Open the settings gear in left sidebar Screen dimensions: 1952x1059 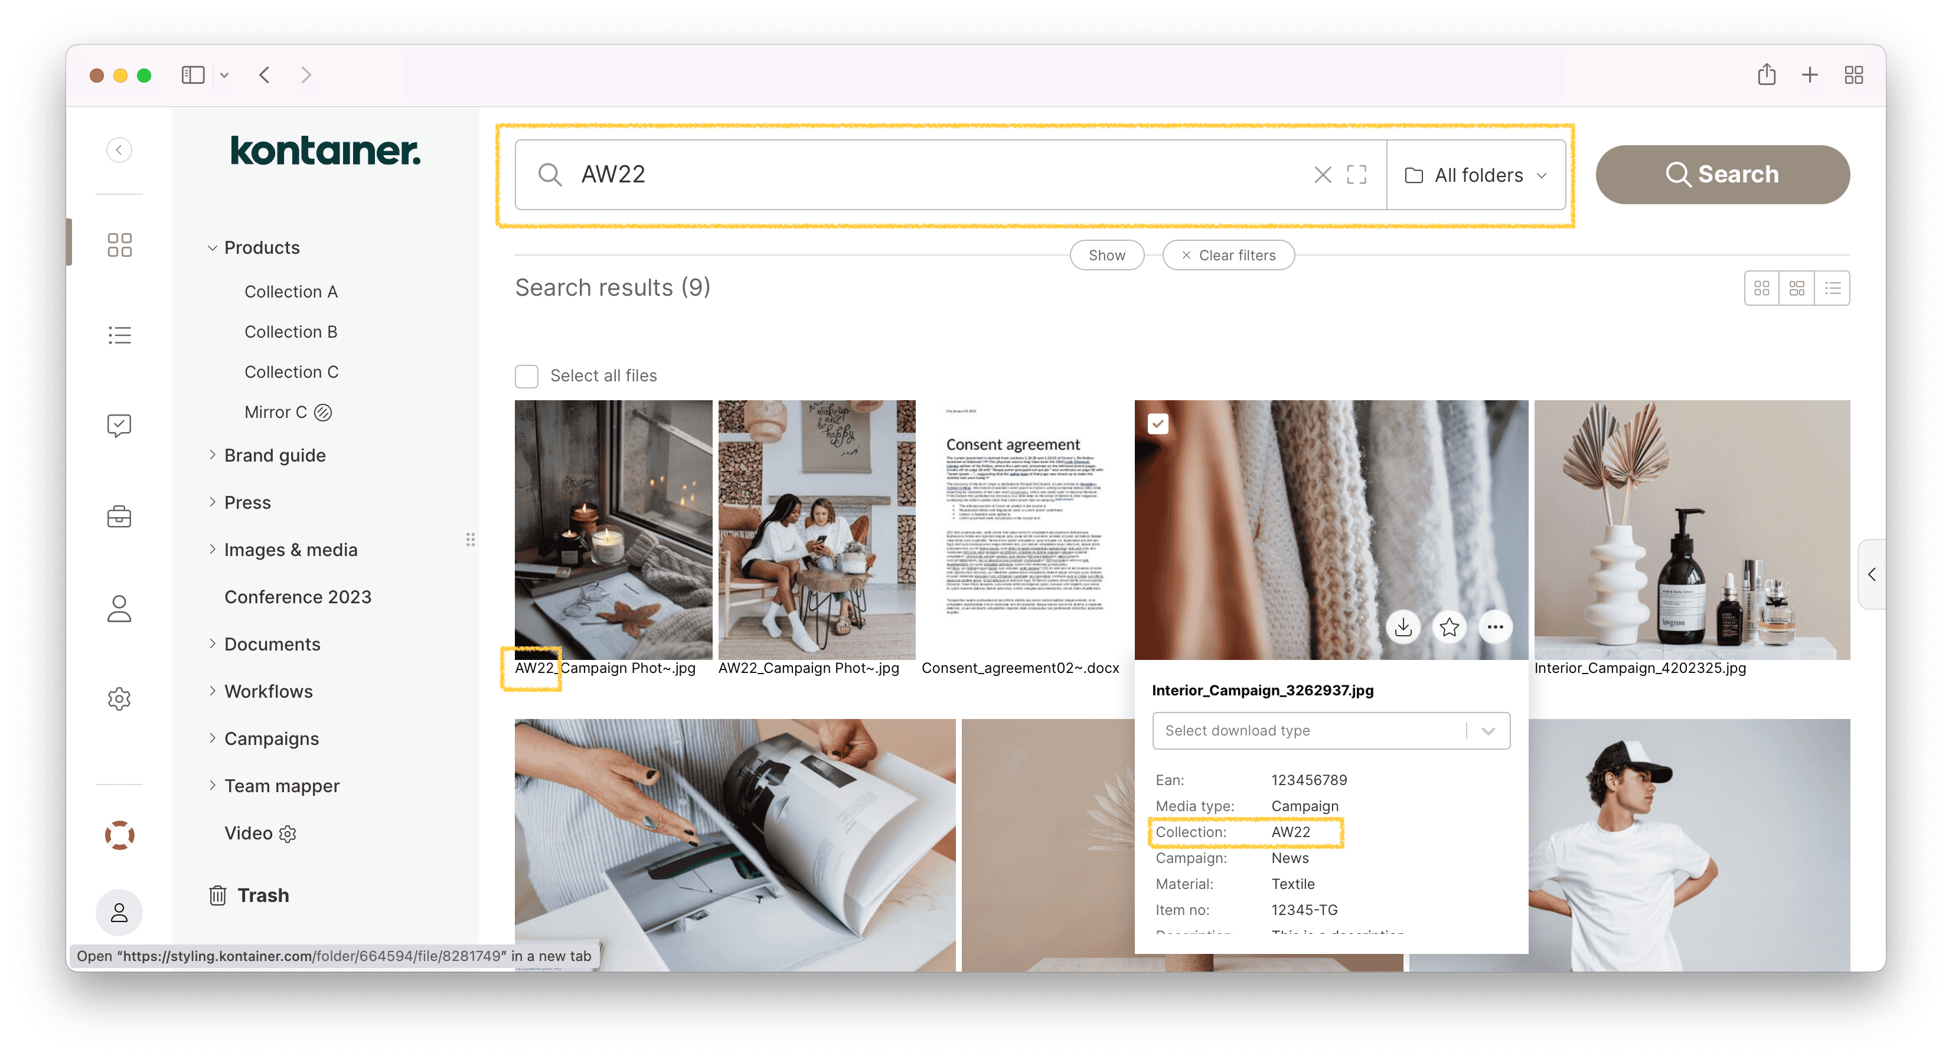point(119,698)
